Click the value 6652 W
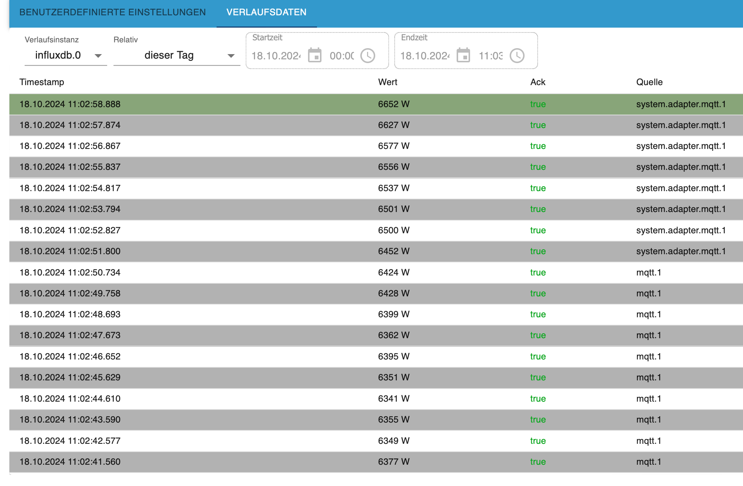 (x=394, y=104)
